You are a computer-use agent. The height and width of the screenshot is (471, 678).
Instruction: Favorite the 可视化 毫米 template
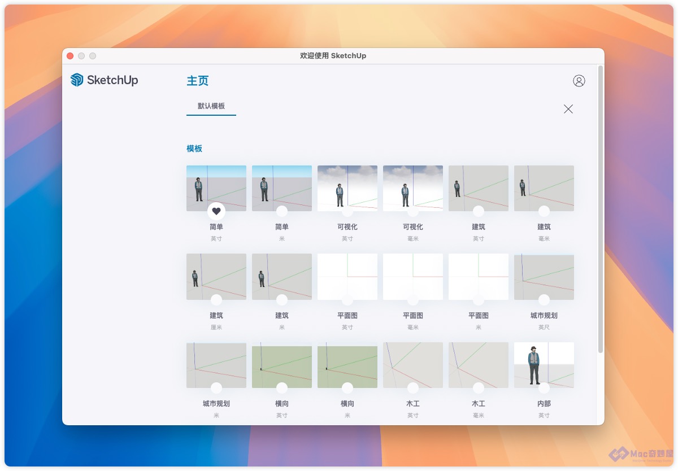click(413, 211)
